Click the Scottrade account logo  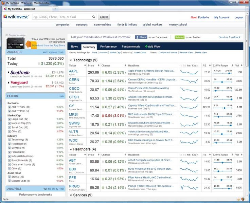[x=20, y=73]
